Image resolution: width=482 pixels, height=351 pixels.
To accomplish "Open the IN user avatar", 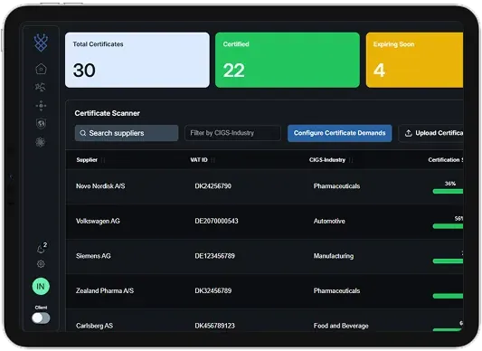I will [41, 287].
